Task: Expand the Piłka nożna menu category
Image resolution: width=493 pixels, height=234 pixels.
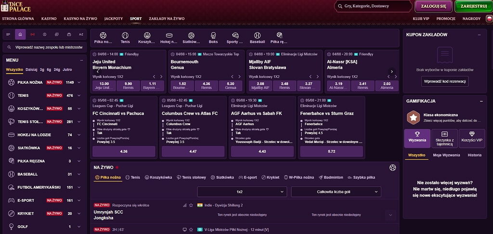Action: (79, 82)
